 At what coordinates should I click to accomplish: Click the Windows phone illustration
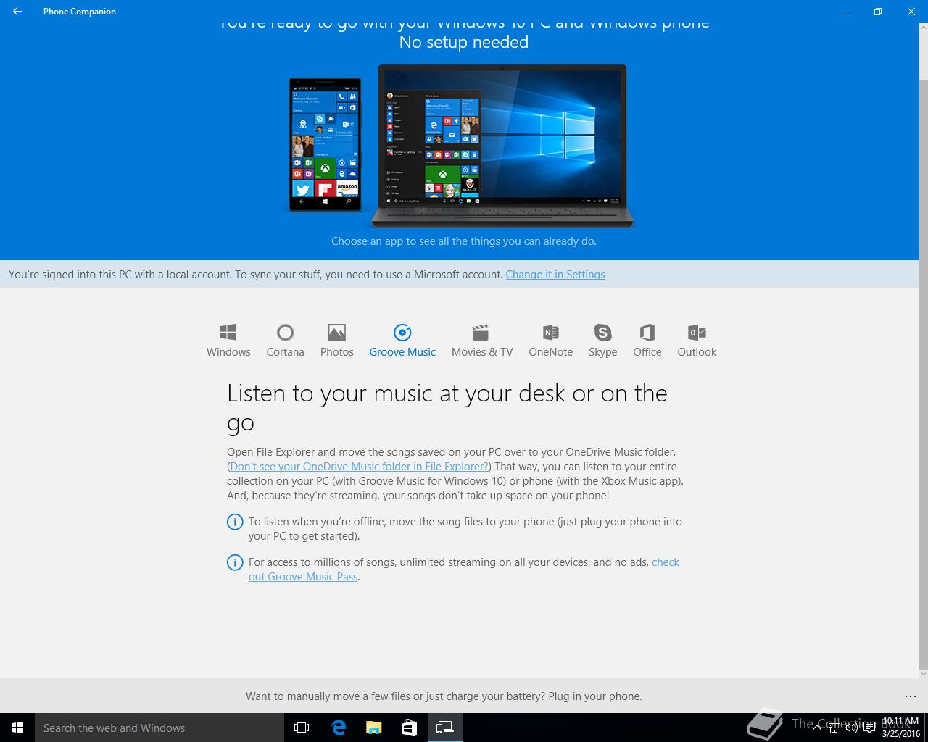click(x=325, y=145)
